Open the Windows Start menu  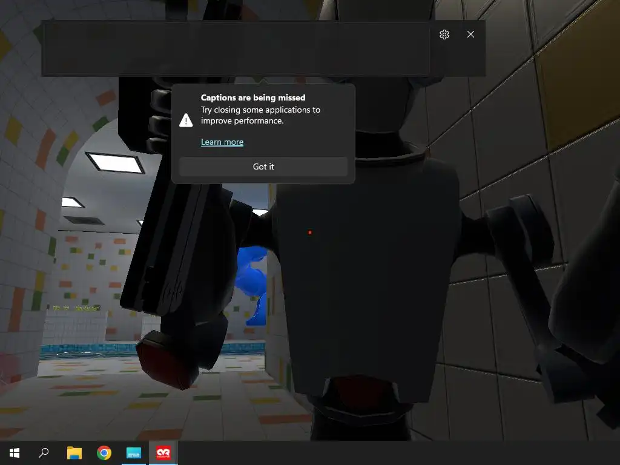(15, 453)
